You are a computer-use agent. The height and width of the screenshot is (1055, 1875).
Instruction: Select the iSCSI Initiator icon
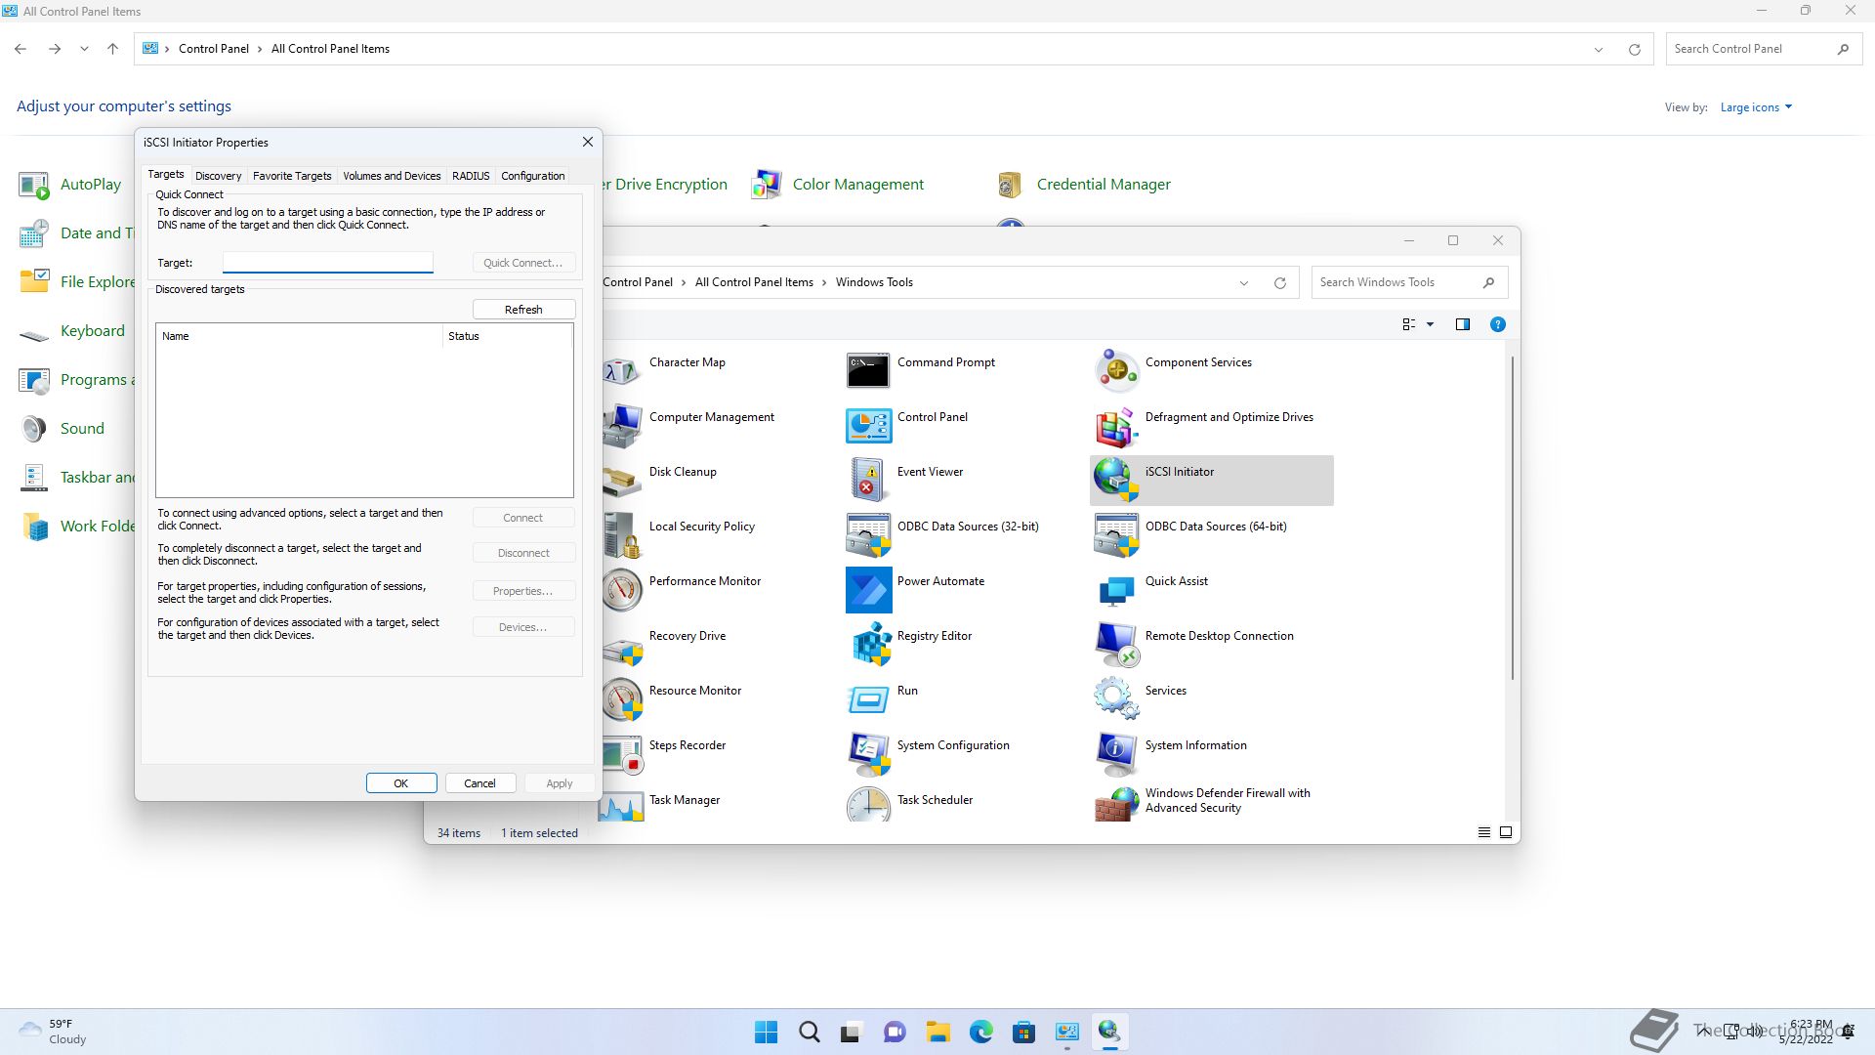coord(1116,481)
